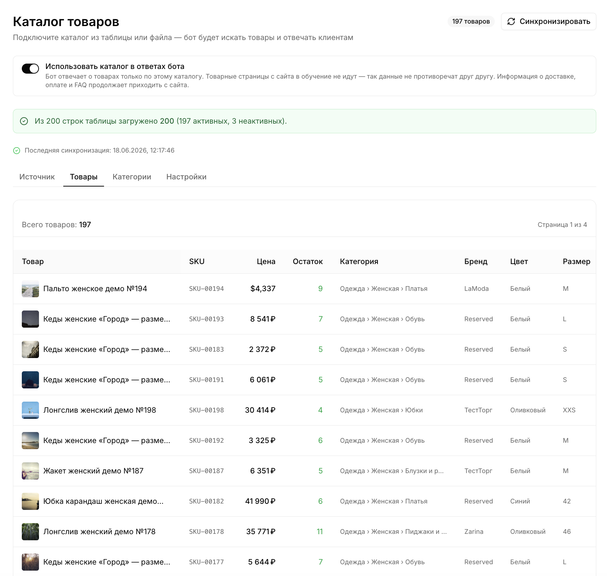This screenshot has width=607, height=576.
Task: Click the Синий color cell
Action: pos(520,501)
